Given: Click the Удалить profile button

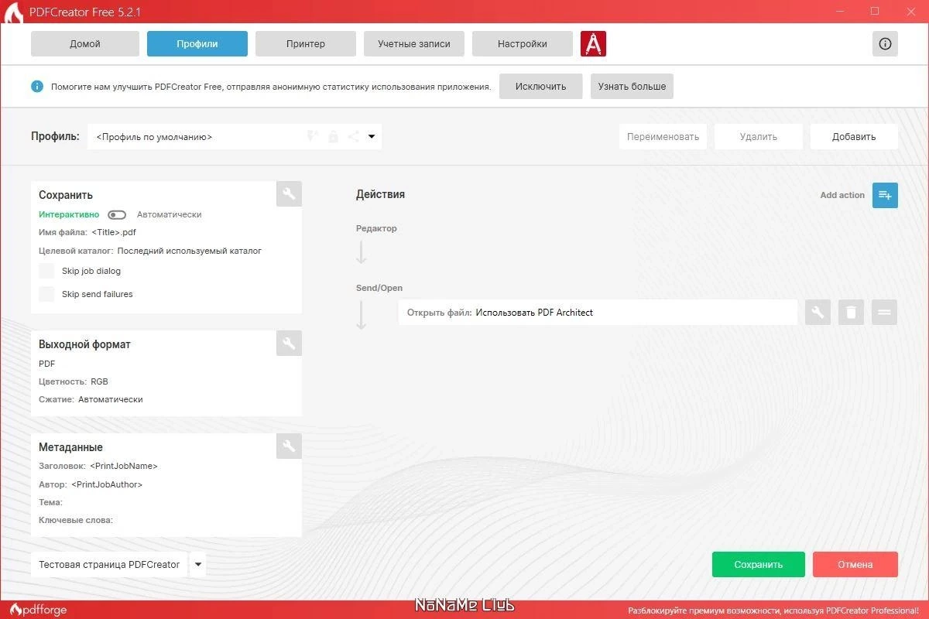Looking at the screenshot, I should click(x=759, y=137).
